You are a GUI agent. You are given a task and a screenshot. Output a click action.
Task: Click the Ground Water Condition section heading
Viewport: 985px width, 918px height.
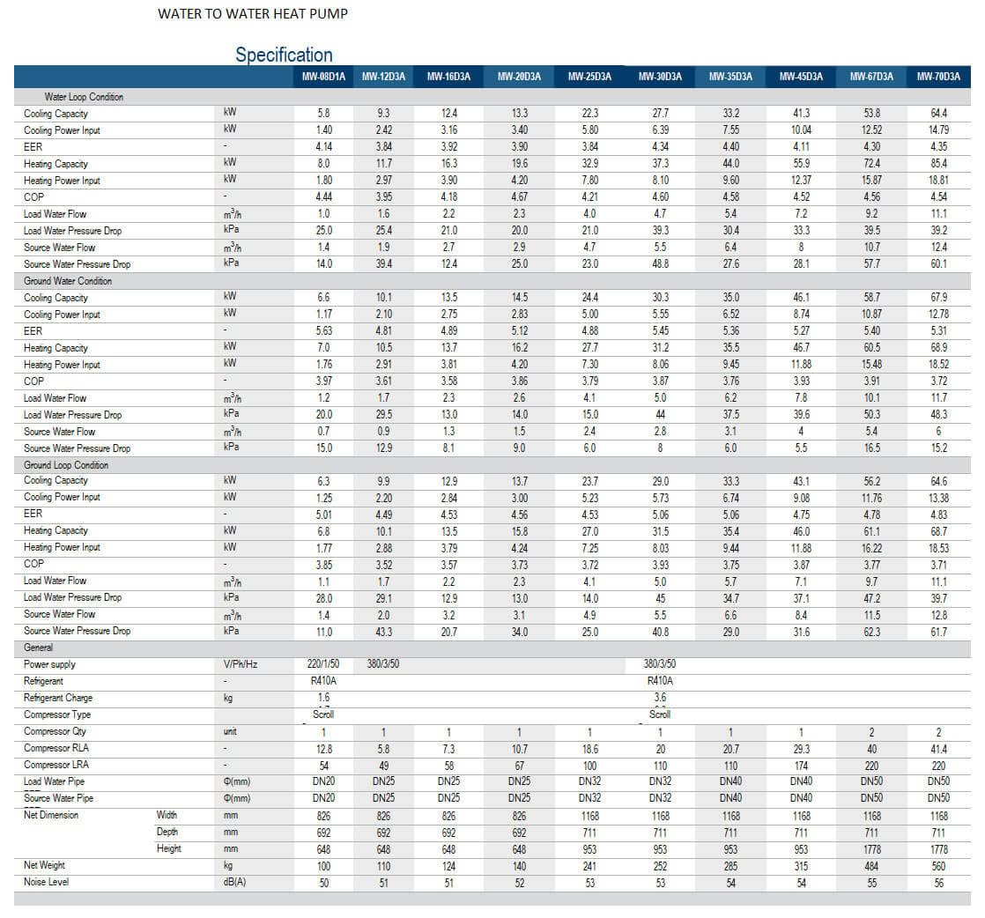68,281
